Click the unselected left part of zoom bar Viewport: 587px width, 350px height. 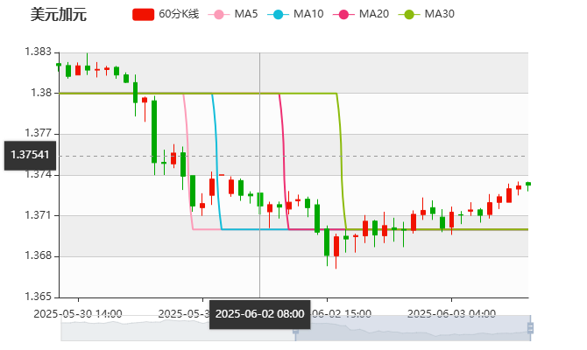coord(178,328)
